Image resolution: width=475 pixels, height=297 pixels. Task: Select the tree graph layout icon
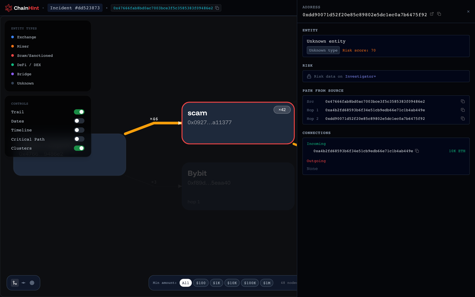point(15,283)
